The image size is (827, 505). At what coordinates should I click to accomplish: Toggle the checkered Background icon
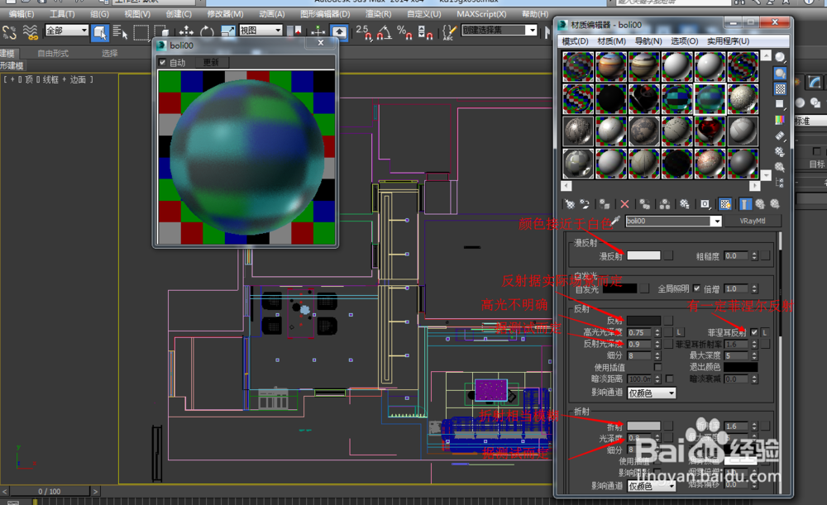coord(780,88)
